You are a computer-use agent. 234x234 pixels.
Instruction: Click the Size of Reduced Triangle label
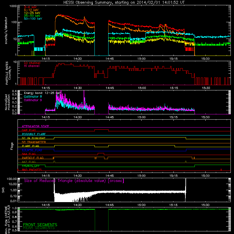coord(74,181)
